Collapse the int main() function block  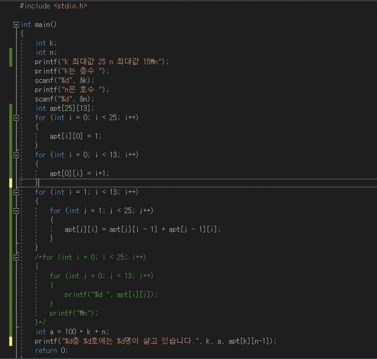tap(16, 24)
